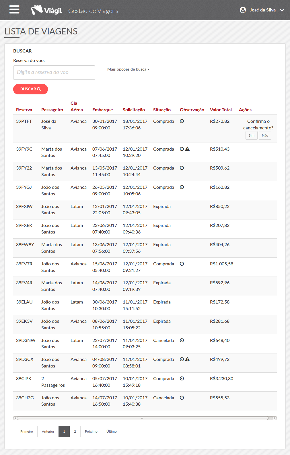Focus the flight reservation search field
The image size is (290, 455).
[54, 73]
